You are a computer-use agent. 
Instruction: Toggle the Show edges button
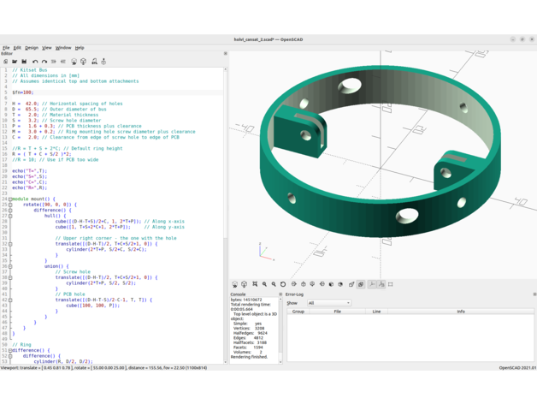391,284
